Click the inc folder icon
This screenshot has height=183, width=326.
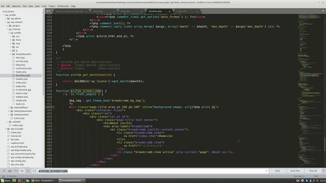[x=14, y=47]
